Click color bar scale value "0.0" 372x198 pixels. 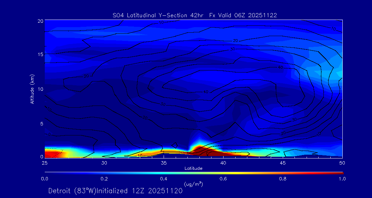coord(44,179)
